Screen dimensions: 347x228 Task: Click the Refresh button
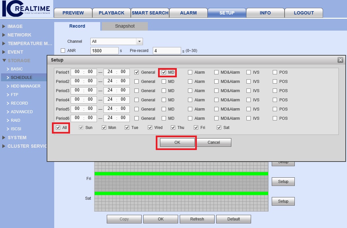197,219
